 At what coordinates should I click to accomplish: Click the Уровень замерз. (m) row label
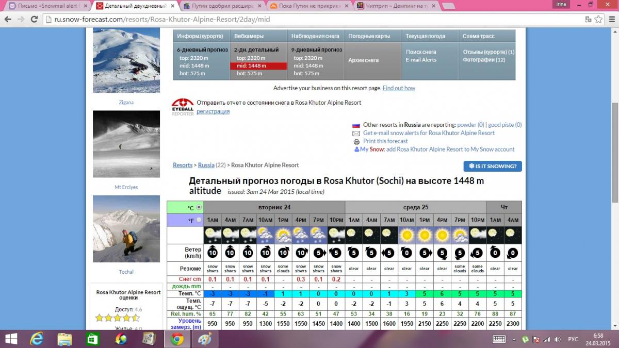click(186, 324)
